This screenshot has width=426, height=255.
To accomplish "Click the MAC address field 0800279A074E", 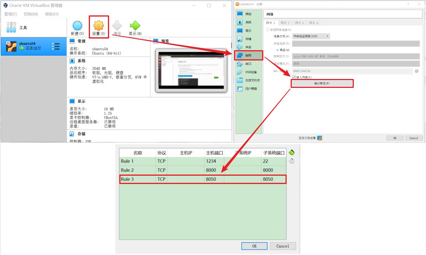I will pos(352,71).
